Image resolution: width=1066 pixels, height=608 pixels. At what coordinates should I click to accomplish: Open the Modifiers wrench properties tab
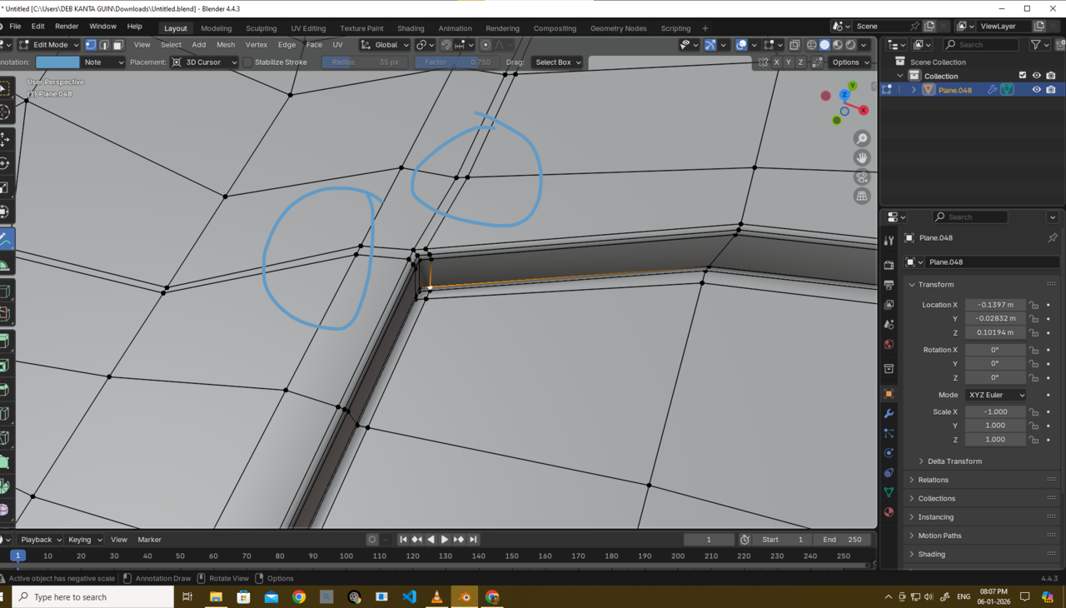(889, 413)
